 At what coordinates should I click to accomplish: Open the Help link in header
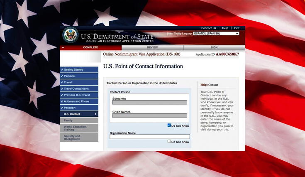click(225, 28)
